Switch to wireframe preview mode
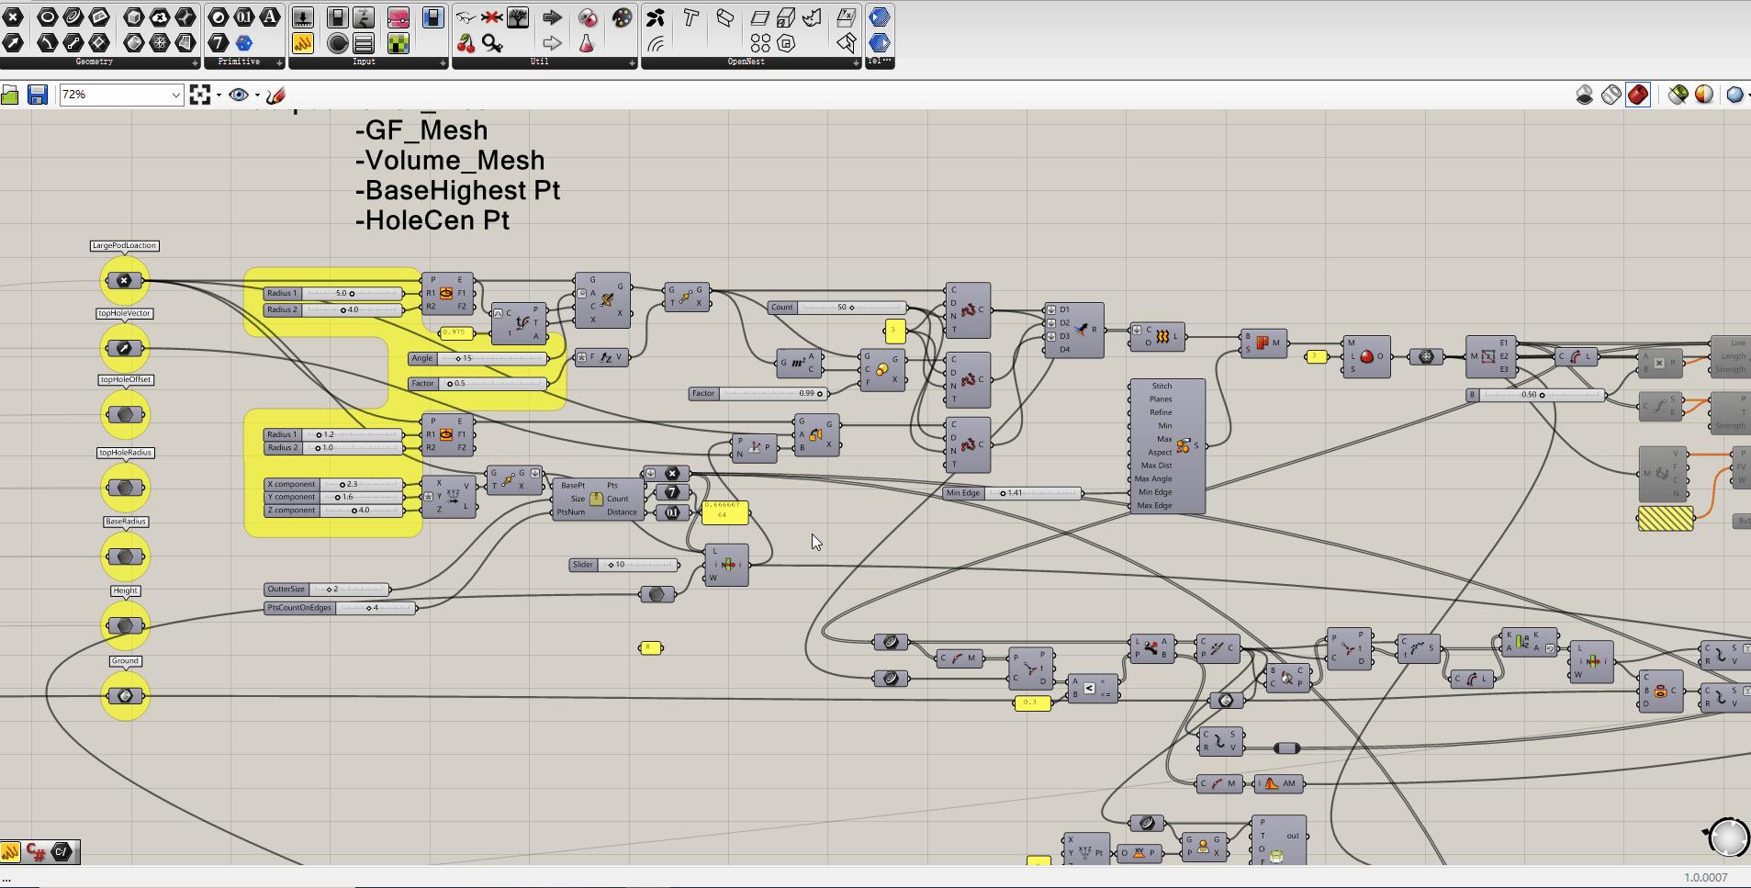 point(1611,95)
